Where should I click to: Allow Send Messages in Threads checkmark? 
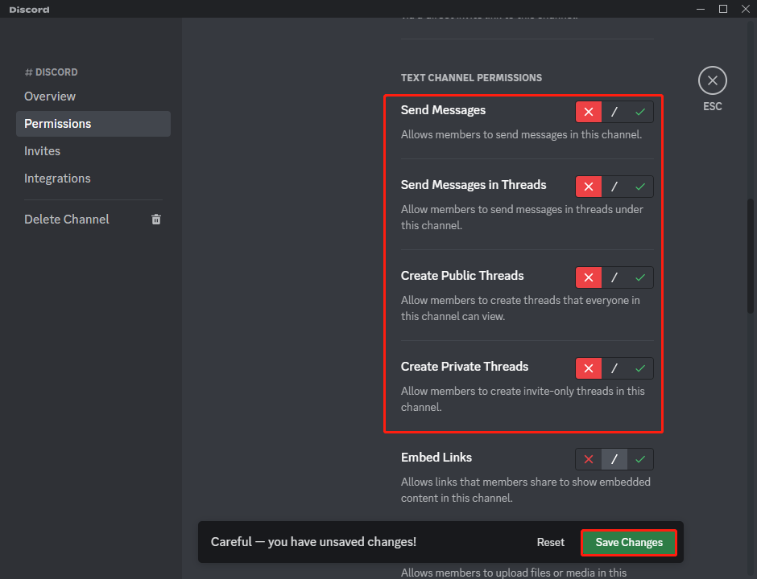pos(640,187)
